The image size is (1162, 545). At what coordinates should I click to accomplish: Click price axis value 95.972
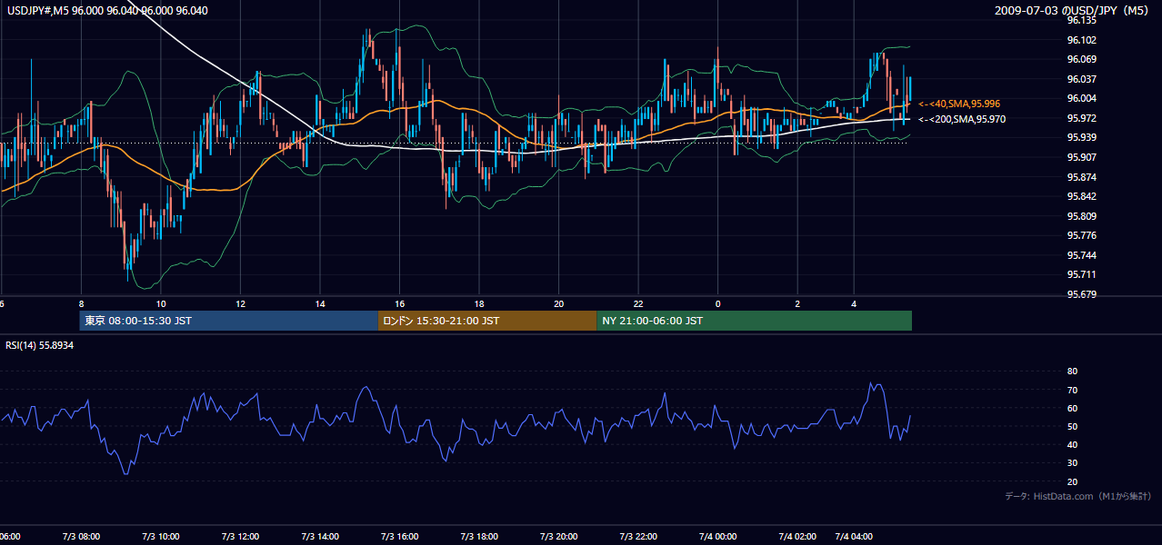pyautogui.click(x=1080, y=118)
